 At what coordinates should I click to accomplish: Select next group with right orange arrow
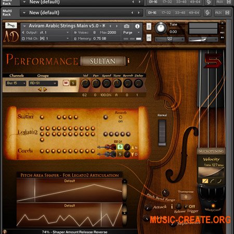click(x=45, y=89)
